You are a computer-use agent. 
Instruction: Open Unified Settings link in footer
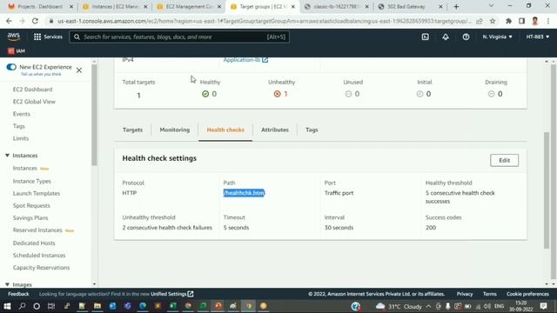[x=172, y=294]
